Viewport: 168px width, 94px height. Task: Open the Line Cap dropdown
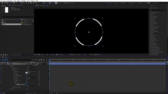coord(31,77)
